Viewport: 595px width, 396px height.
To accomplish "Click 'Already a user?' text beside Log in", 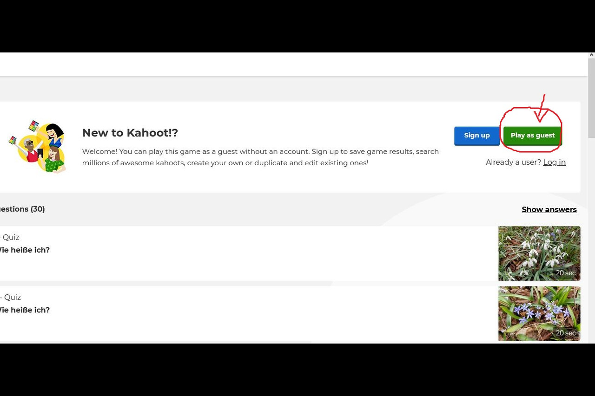I will tap(513, 162).
